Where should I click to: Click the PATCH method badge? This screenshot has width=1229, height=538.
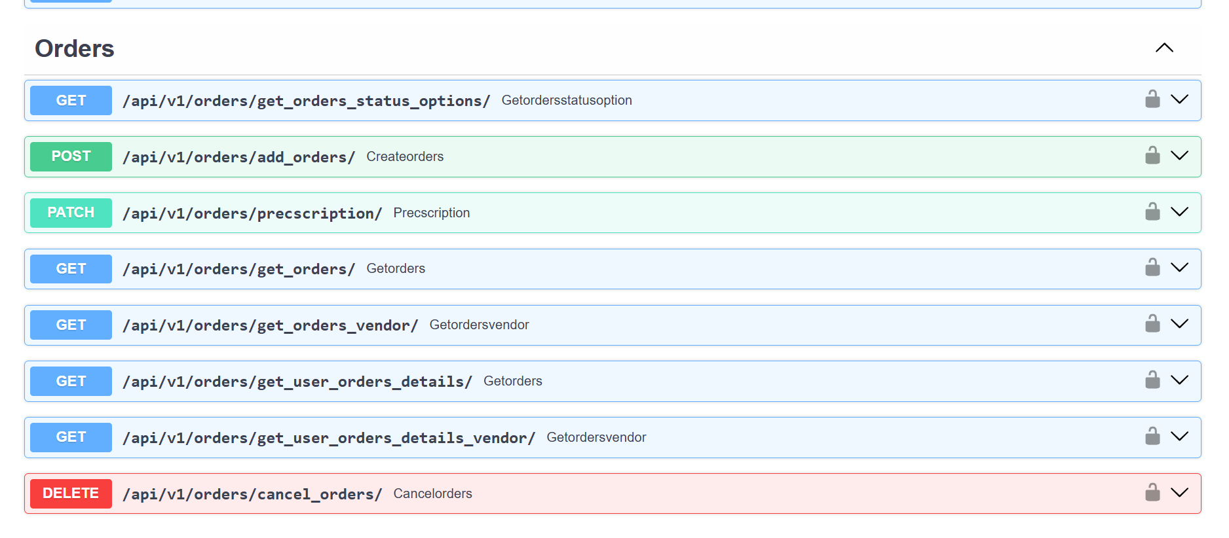pos(71,213)
